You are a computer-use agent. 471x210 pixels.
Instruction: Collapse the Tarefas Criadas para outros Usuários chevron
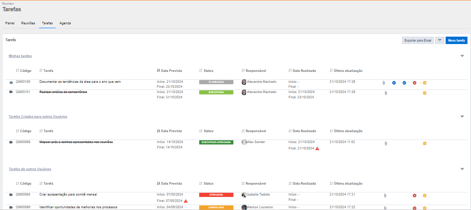462,116
